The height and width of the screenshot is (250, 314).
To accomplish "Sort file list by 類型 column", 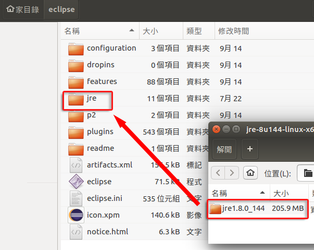I will coord(199,31).
